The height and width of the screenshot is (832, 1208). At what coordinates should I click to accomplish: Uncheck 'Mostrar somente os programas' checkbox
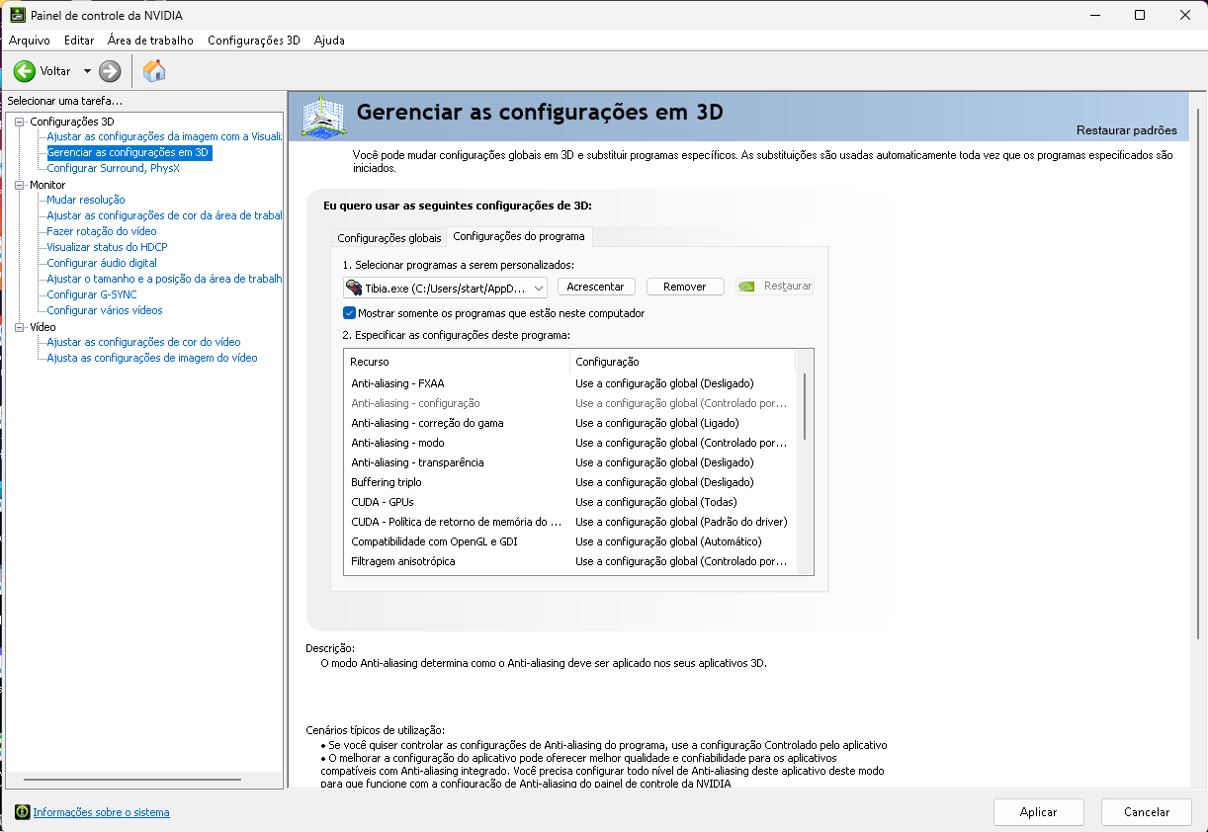coord(349,313)
